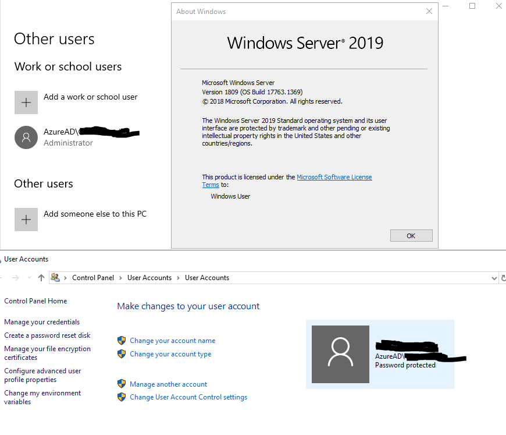Click Change your account name link
The image size is (506, 435).
click(172, 341)
